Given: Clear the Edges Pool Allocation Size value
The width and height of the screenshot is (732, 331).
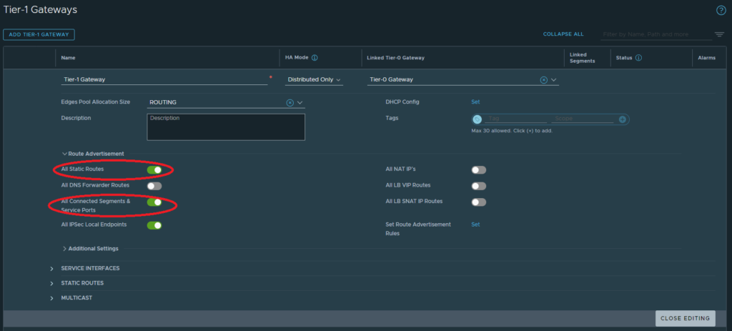Looking at the screenshot, I should click(x=290, y=102).
